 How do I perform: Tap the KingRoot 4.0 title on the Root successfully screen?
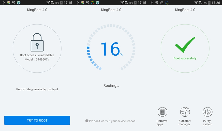(185, 10)
